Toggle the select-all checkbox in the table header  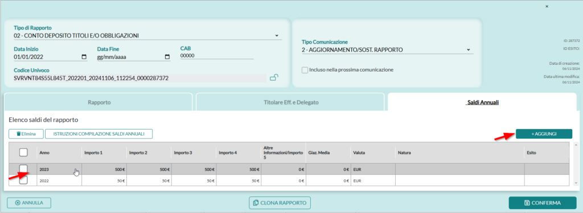click(23, 152)
